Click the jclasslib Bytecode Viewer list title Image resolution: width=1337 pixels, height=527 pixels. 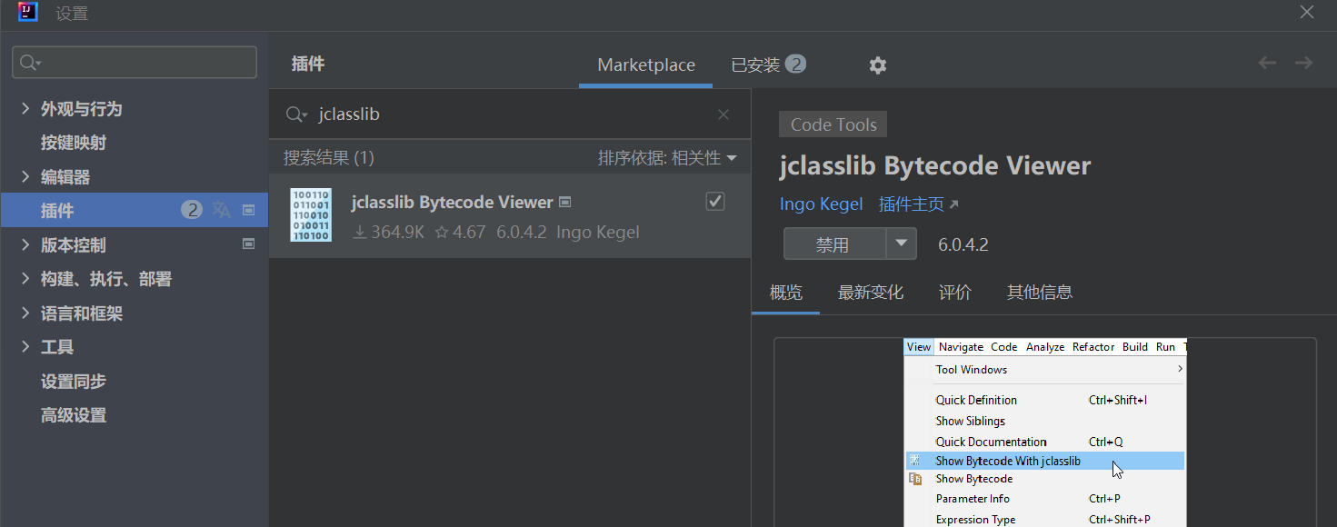pos(453,202)
